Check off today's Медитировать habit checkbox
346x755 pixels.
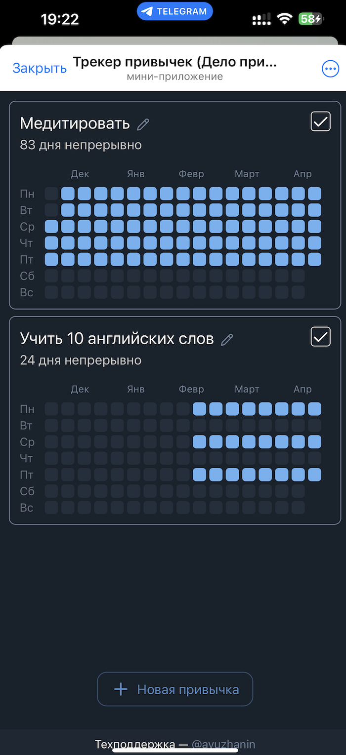[x=320, y=121]
